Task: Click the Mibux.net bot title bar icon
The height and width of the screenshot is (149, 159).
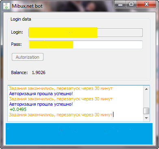Action: point(7,6)
